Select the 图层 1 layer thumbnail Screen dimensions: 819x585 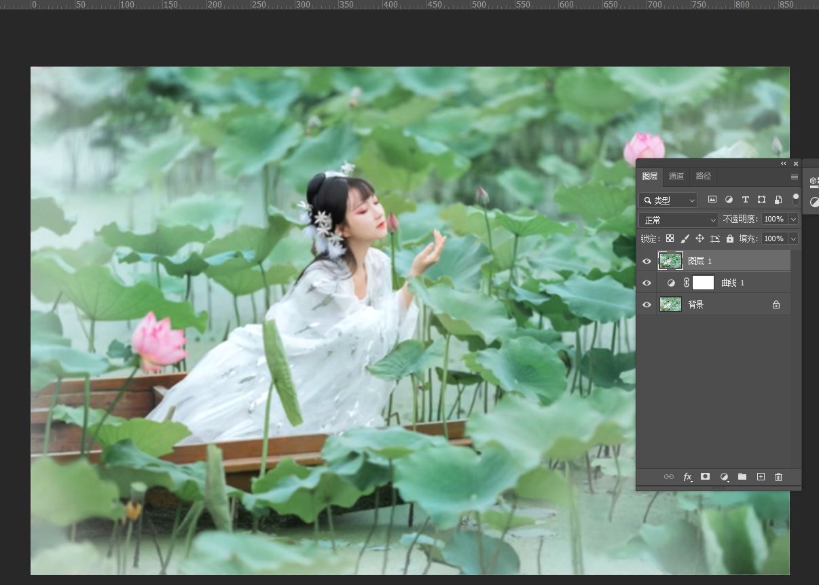[670, 261]
